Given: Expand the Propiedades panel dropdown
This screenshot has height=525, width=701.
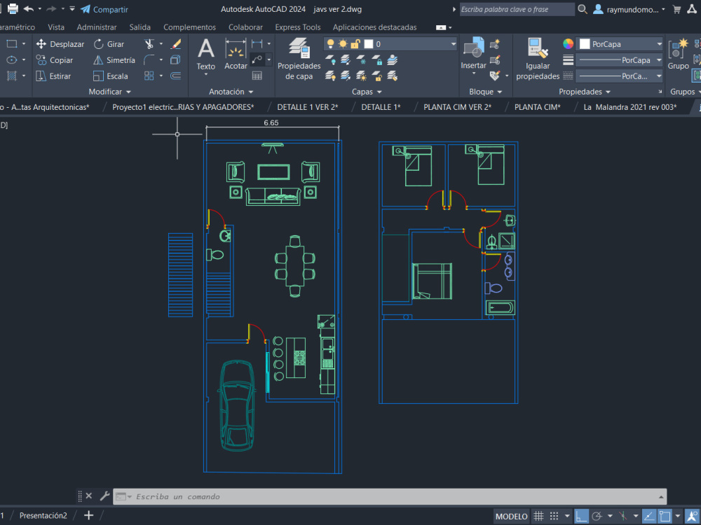Looking at the screenshot, I should pyautogui.click(x=585, y=92).
